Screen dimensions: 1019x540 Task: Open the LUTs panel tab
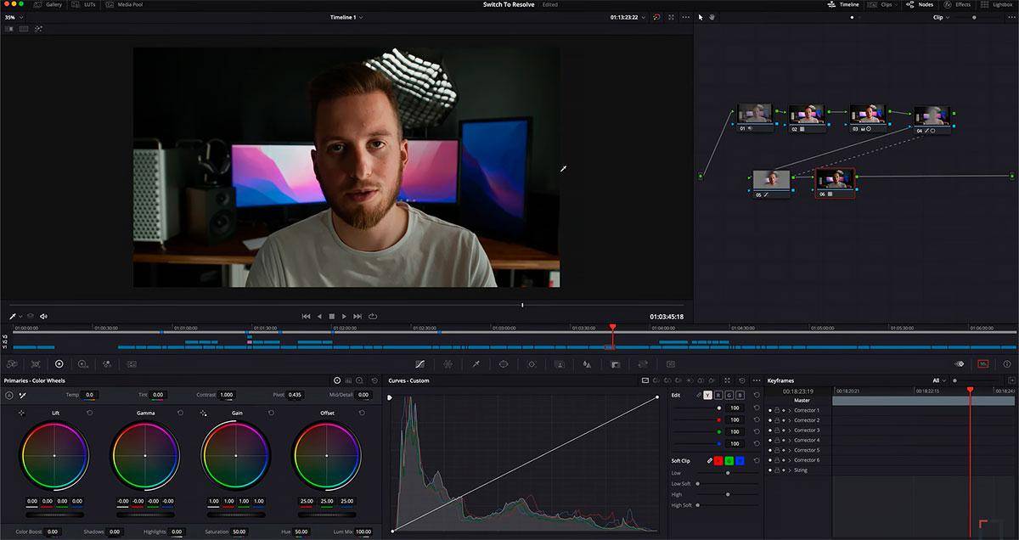click(85, 4)
